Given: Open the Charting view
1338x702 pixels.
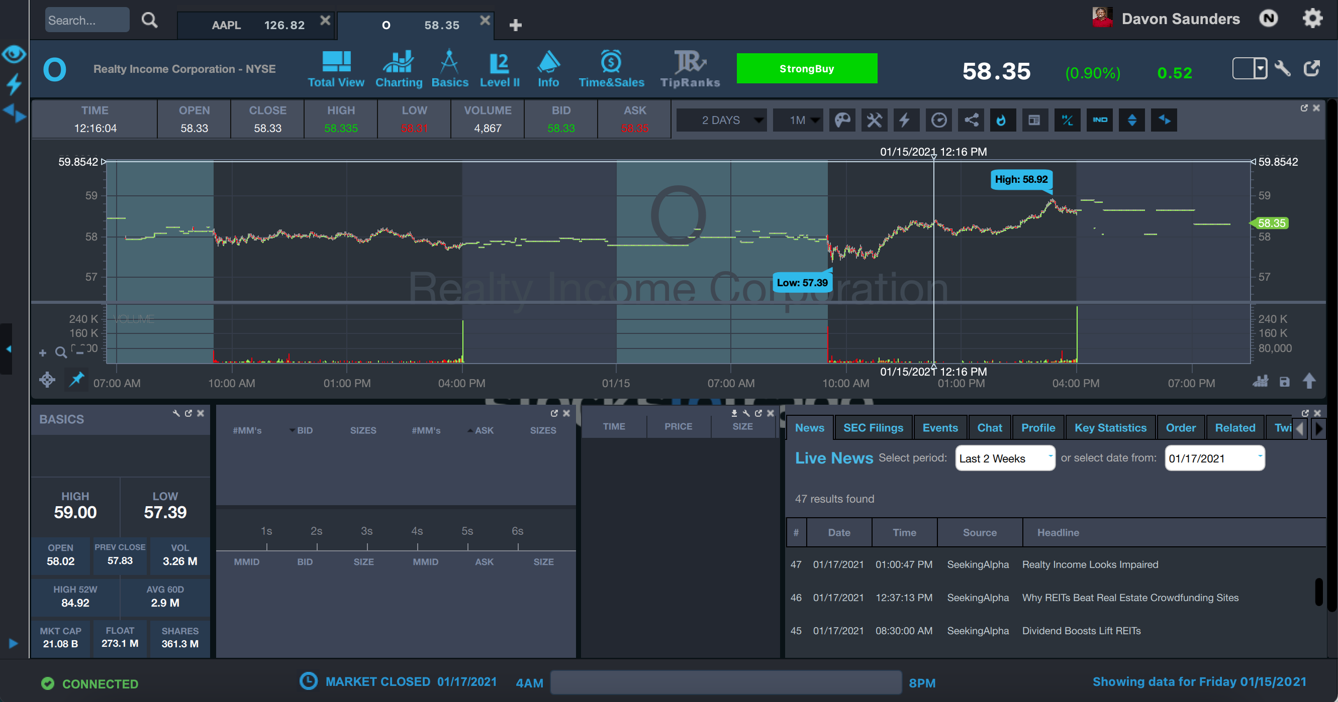Looking at the screenshot, I should [x=399, y=69].
